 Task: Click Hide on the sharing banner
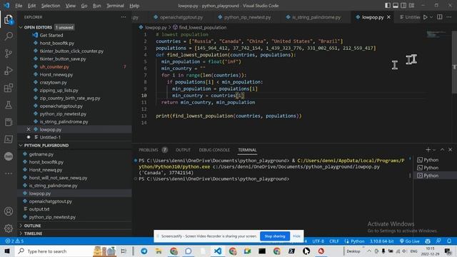[297, 236]
